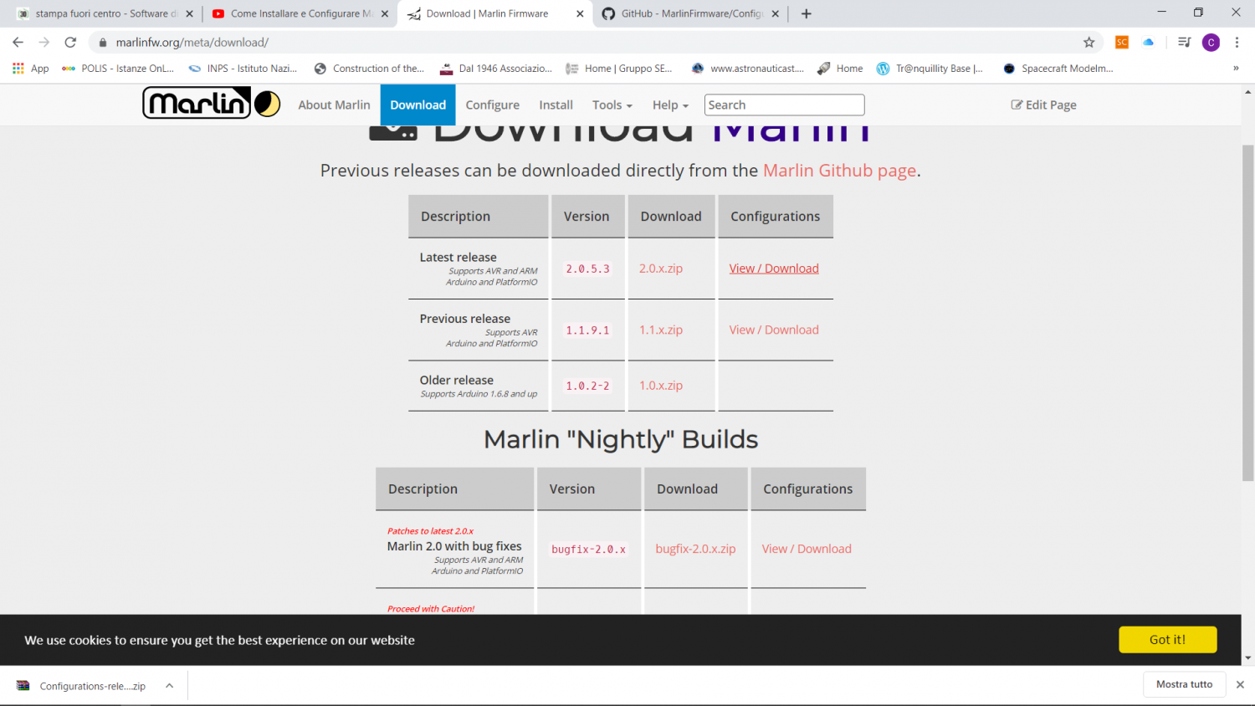Open the Chrome menu with three dots
The image size is (1255, 706).
tap(1237, 43)
